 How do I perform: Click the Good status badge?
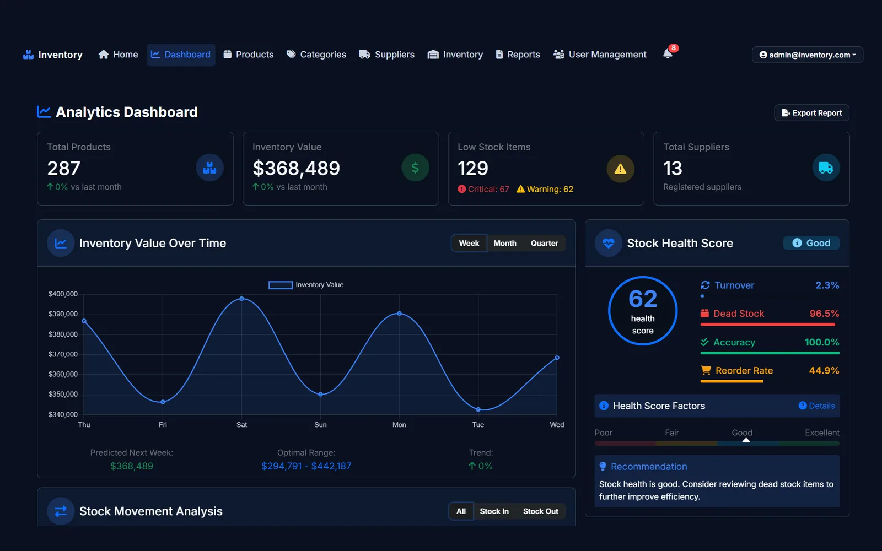tap(811, 243)
